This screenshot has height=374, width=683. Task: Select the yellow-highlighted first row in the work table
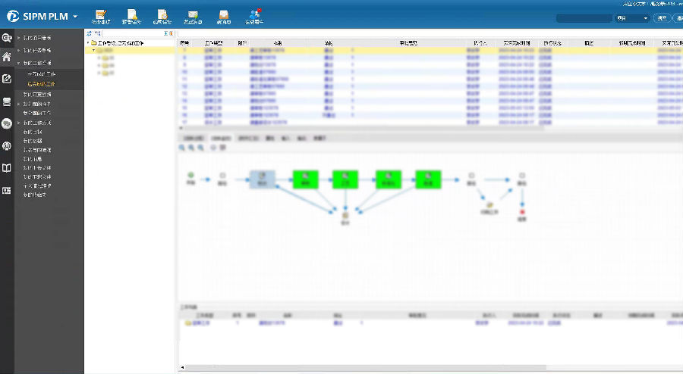tap(430, 51)
